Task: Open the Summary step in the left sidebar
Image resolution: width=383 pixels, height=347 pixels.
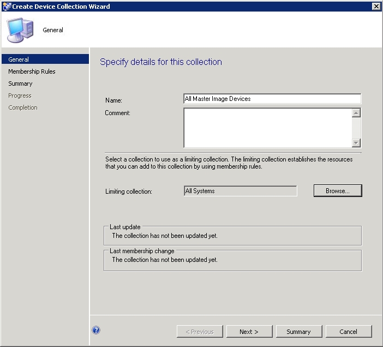Action: [20, 83]
